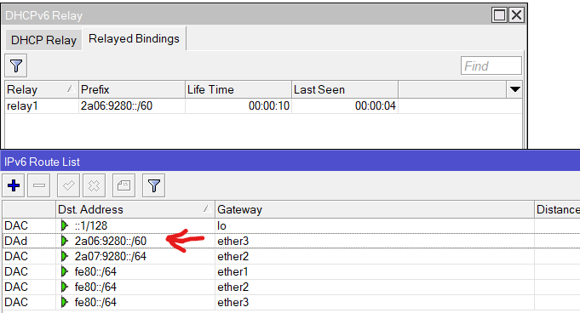This screenshot has width=580, height=313.
Task: Sort by Life Time column header
Action: click(x=238, y=89)
